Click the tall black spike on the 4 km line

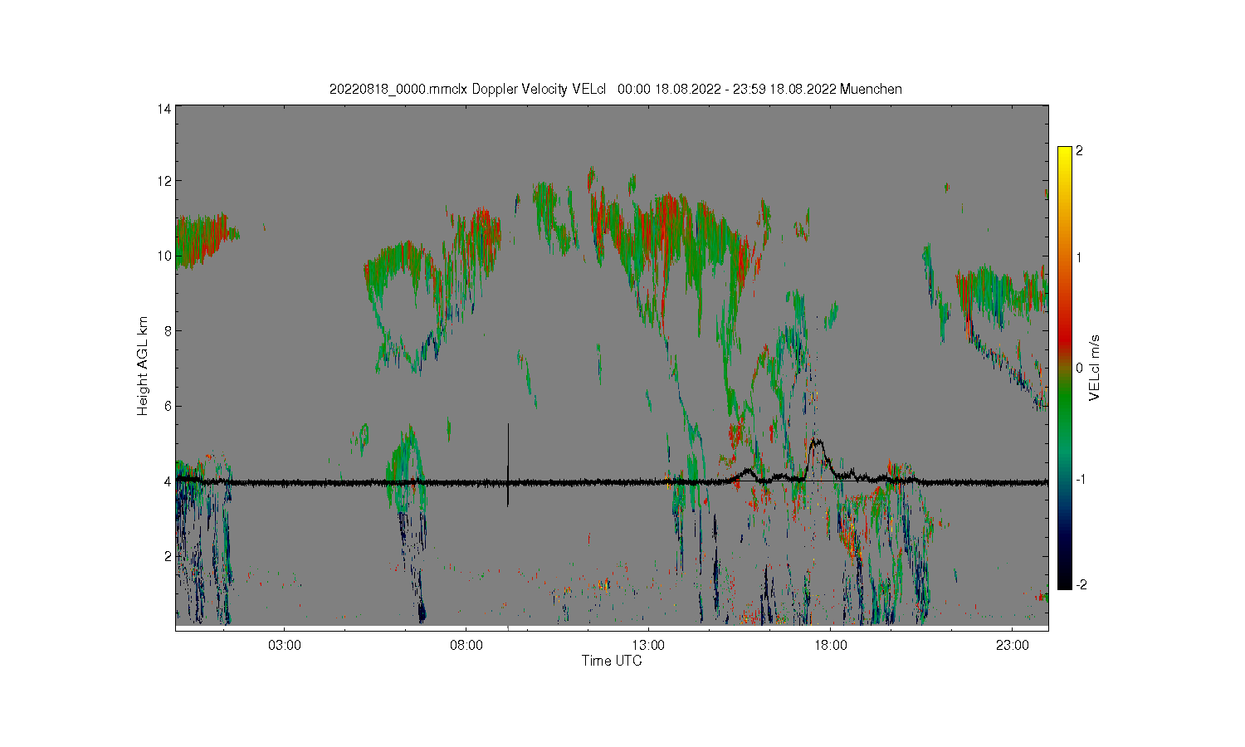tap(508, 464)
